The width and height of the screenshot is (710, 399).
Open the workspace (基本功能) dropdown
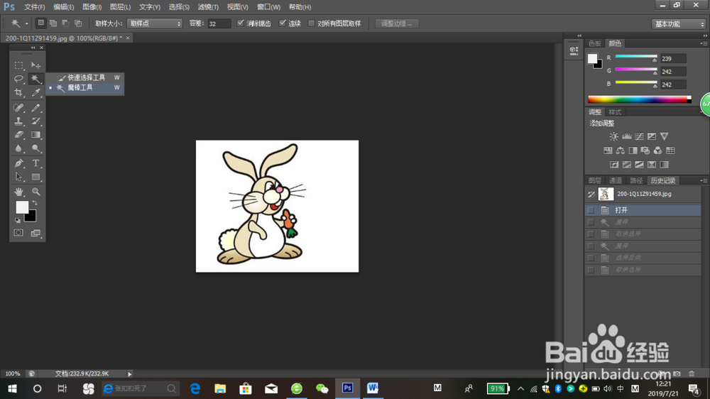pyautogui.click(x=678, y=24)
